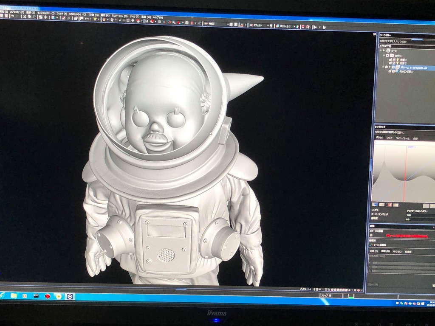Click the red triangle warning icon
The height and width of the screenshot is (326, 435).
[242, 25]
